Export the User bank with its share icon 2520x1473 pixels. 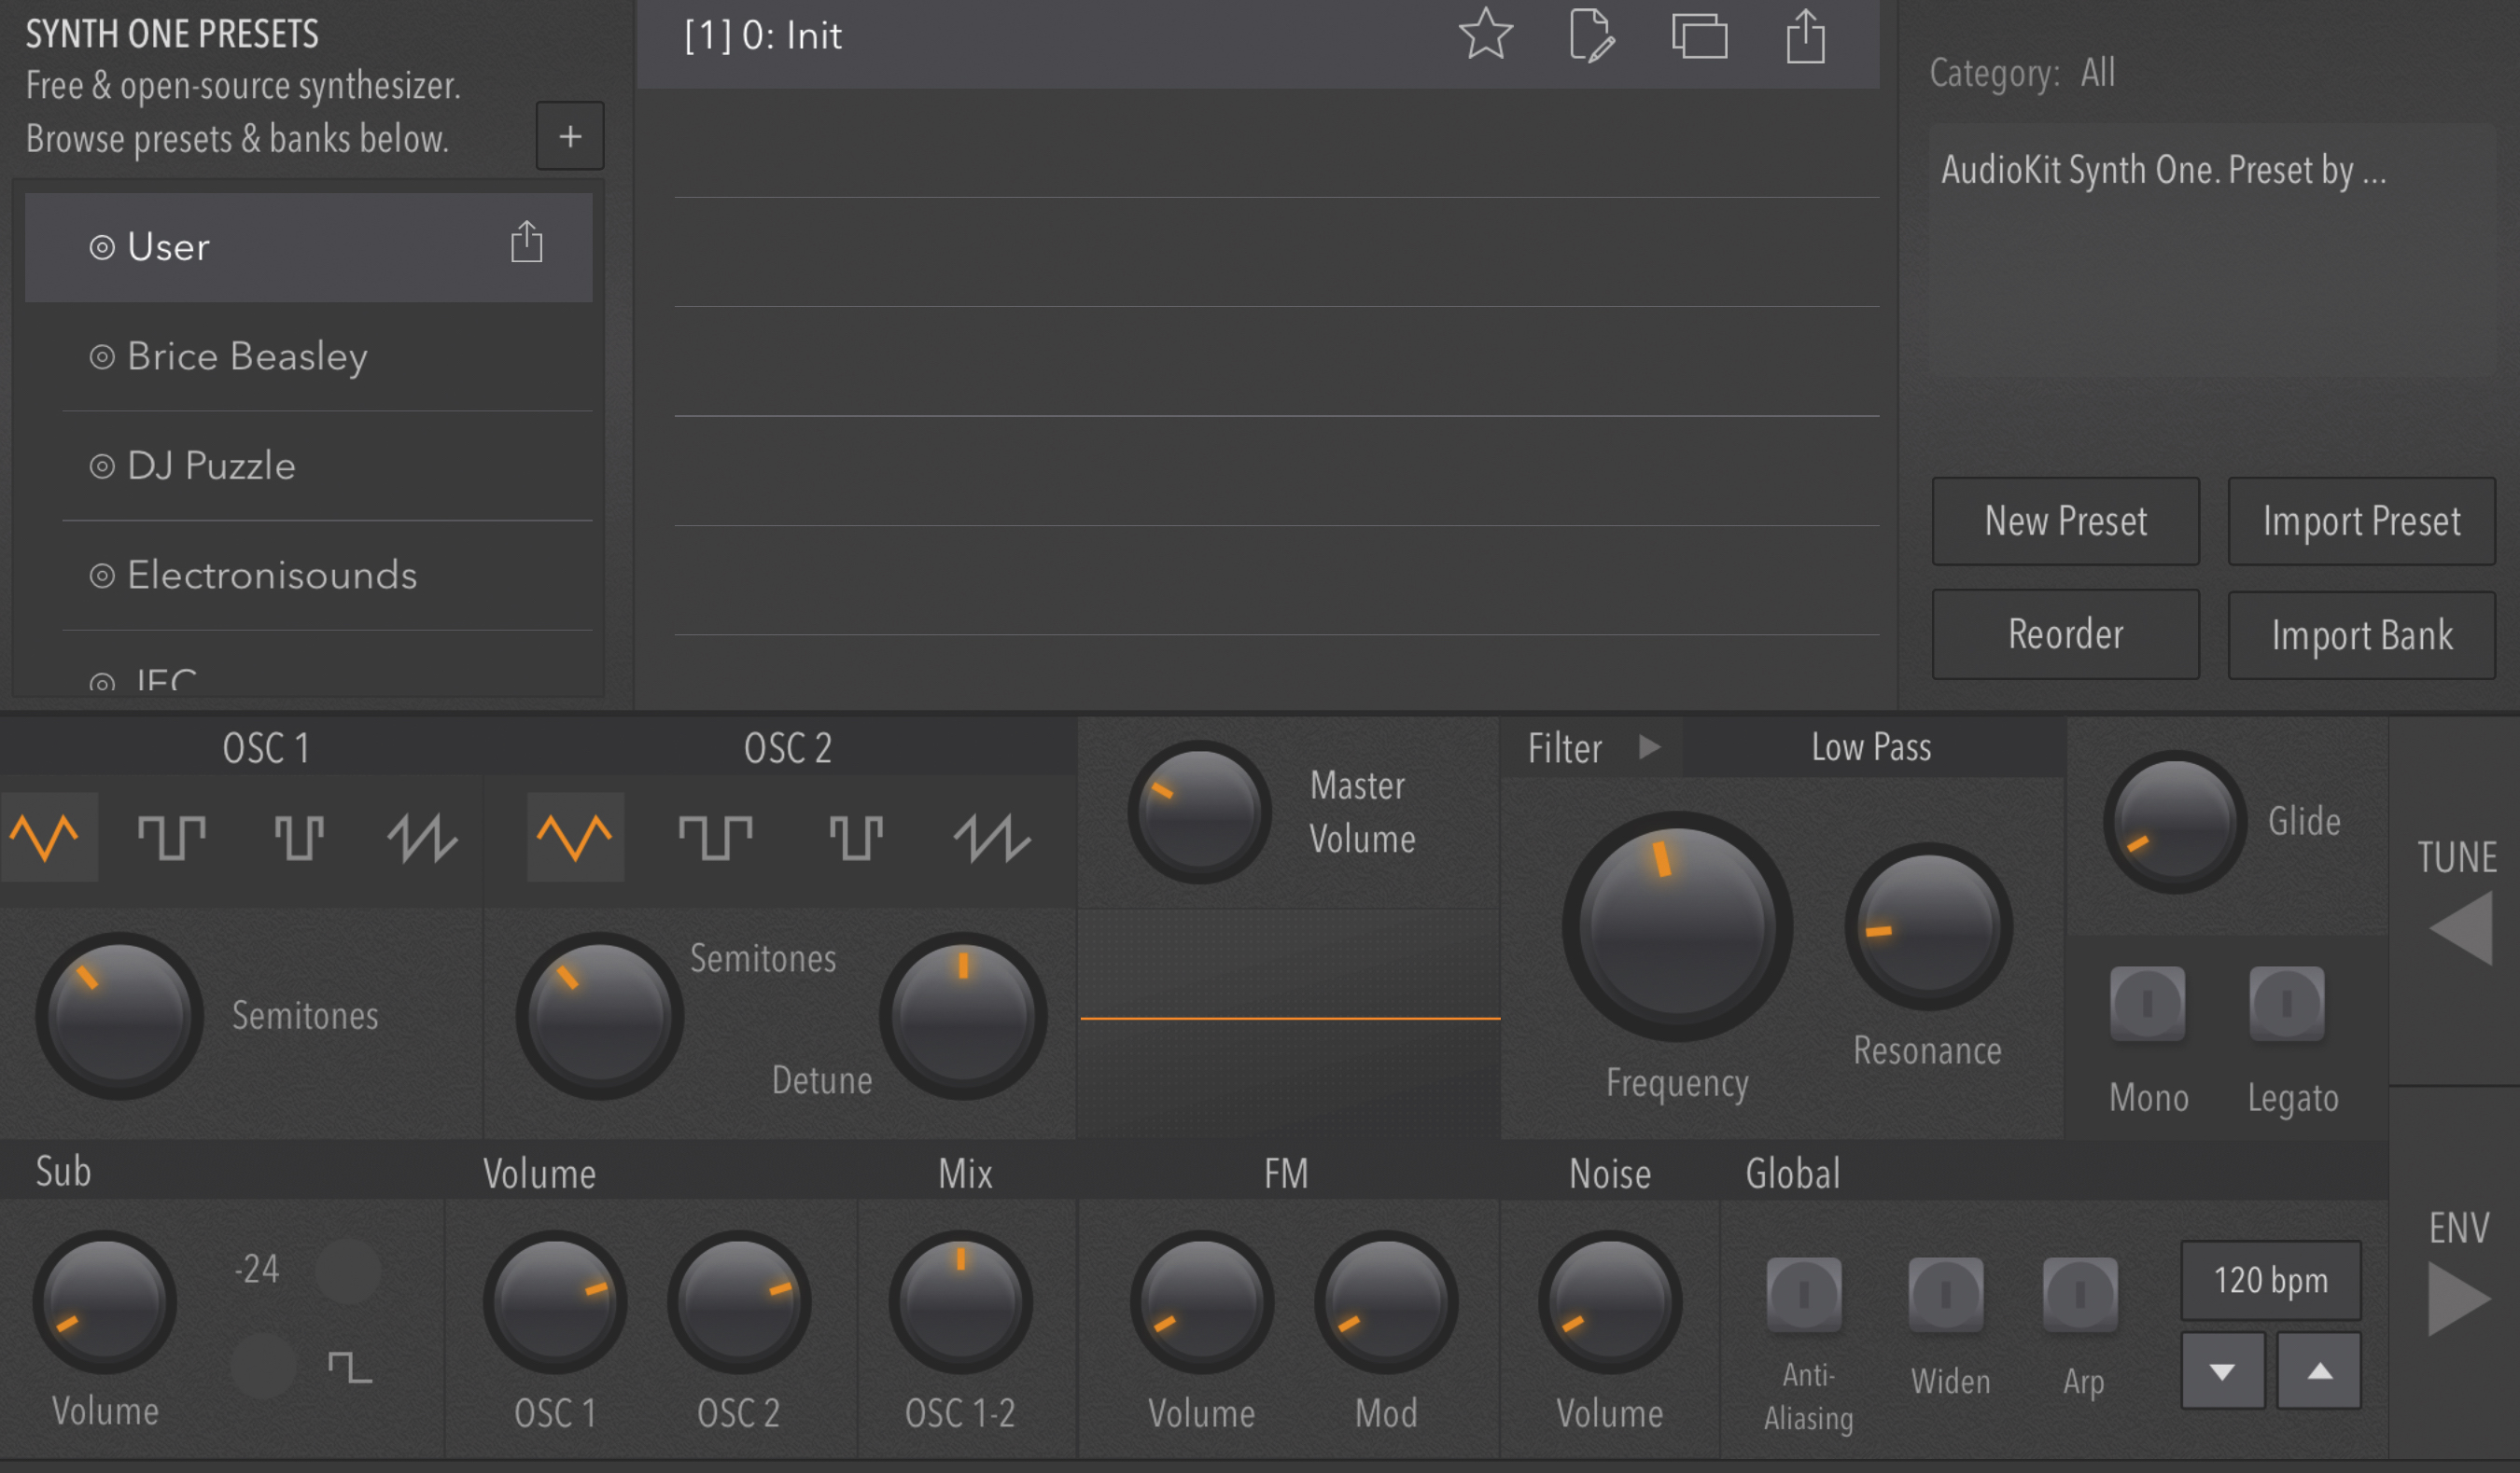[526, 242]
